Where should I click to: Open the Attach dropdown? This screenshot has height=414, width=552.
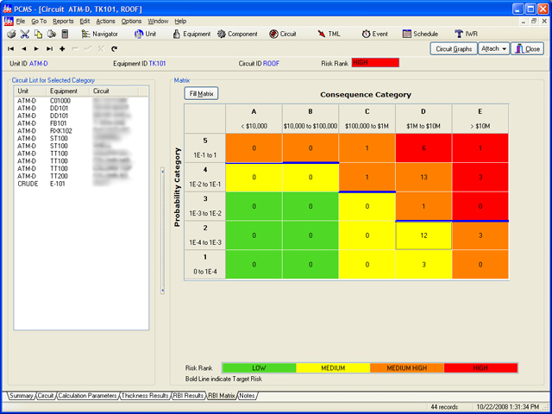tap(492, 49)
